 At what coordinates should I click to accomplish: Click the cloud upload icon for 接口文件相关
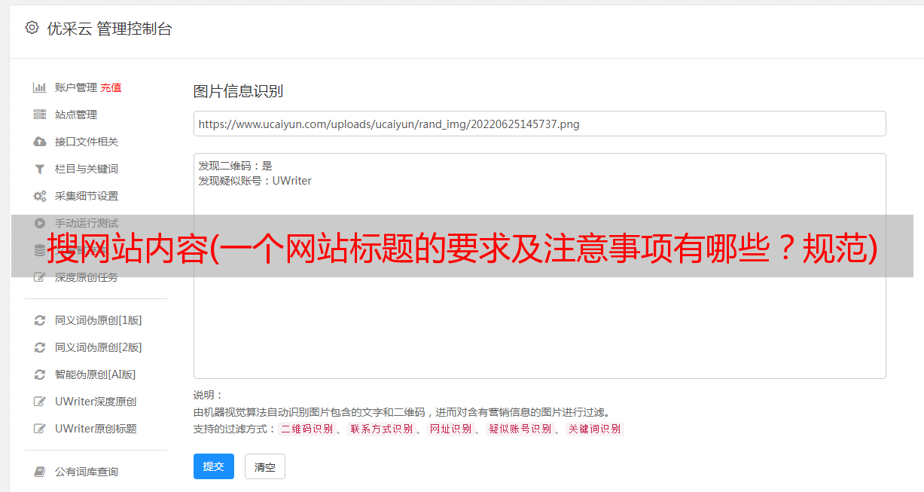40,142
